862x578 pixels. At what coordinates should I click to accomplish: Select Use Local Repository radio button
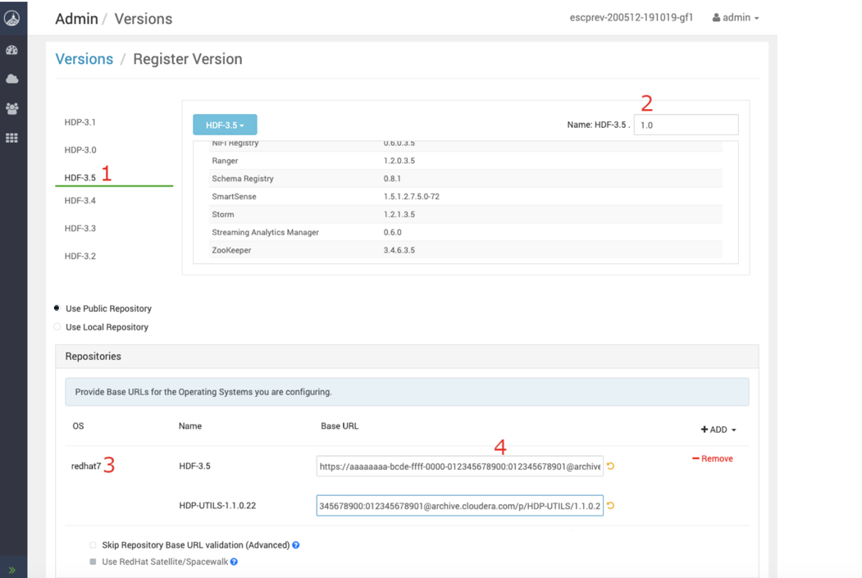[x=57, y=327]
